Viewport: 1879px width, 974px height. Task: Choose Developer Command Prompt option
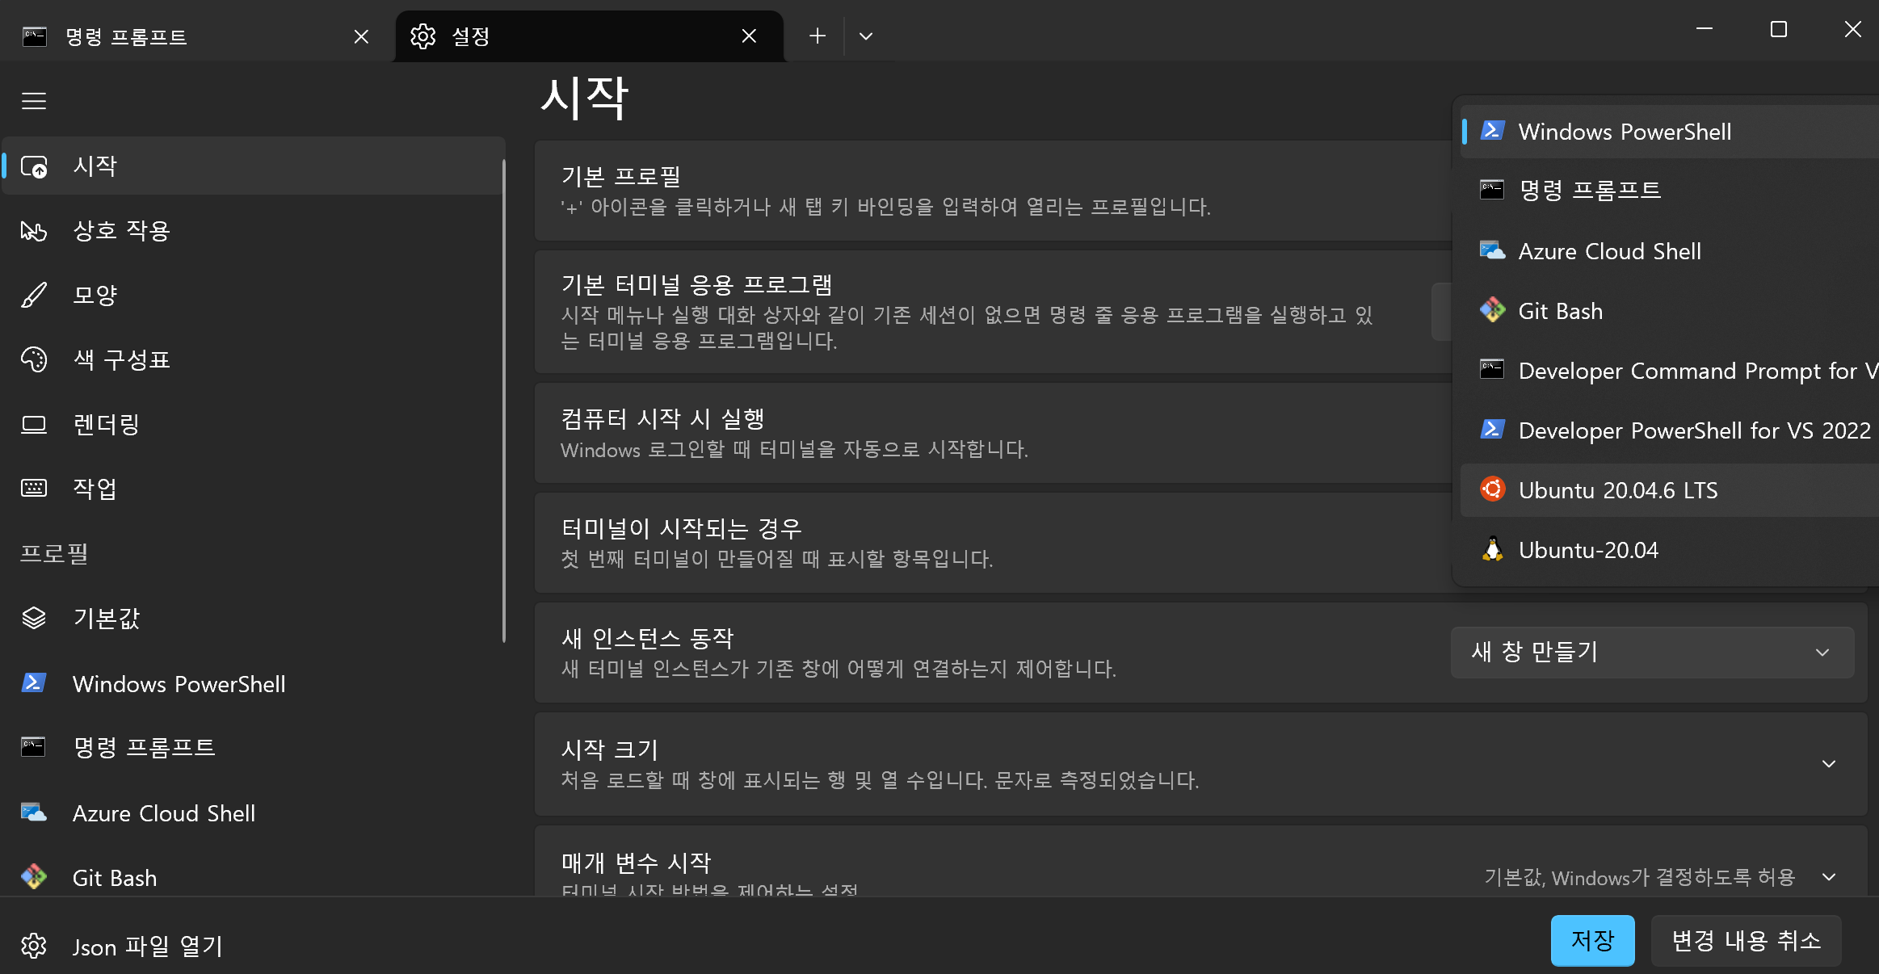pyautogui.click(x=1669, y=370)
